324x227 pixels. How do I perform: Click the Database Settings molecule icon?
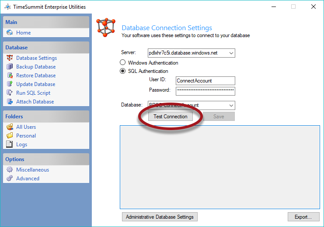pyautogui.click(x=10, y=58)
